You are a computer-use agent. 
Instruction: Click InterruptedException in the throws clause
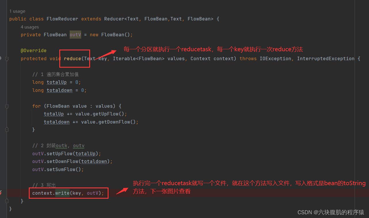(x=326, y=59)
